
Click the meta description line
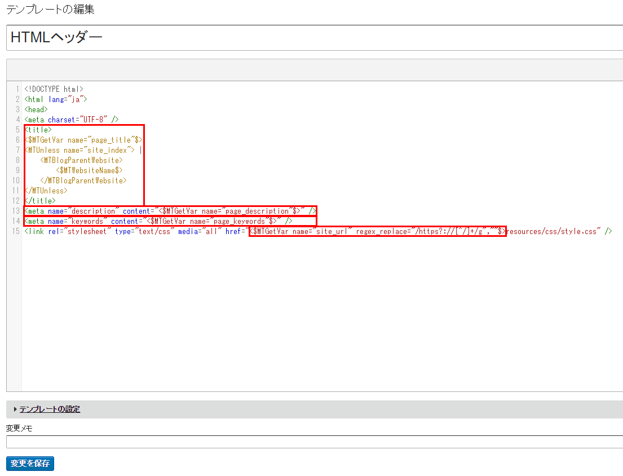(170, 211)
